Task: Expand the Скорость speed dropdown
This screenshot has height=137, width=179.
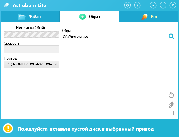Action: click(x=31, y=49)
